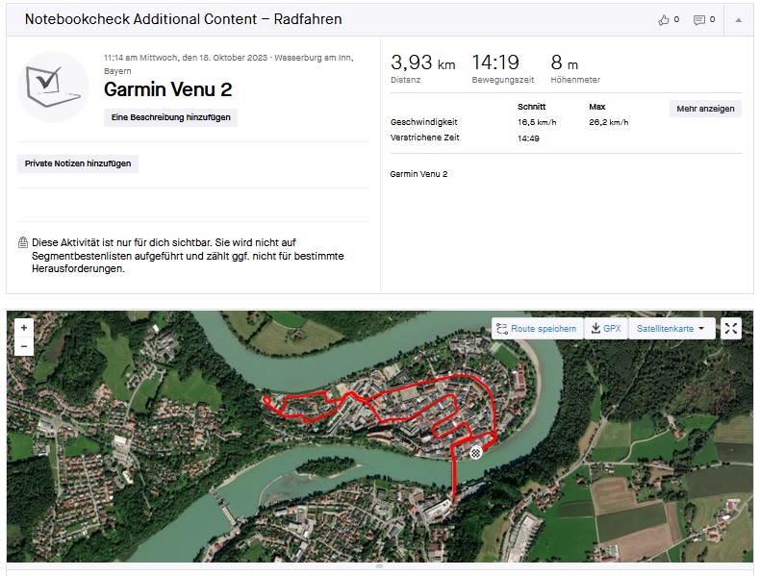
Task: Click the lock privacy icon
Action: (x=23, y=242)
